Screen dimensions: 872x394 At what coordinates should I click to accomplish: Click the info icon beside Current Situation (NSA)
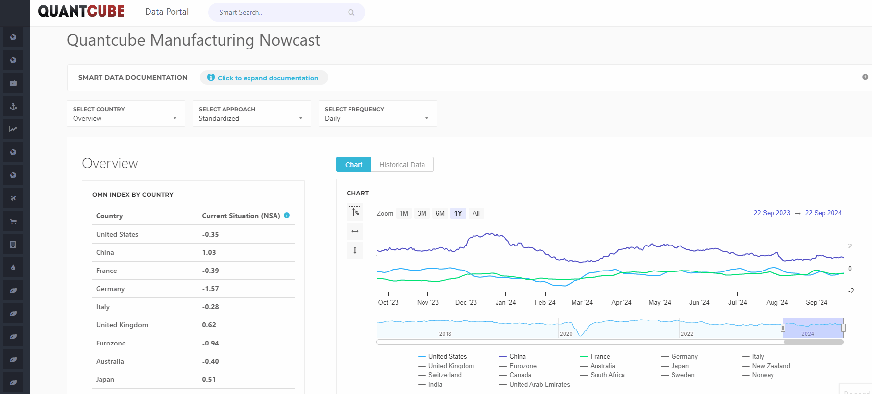coord(287,215)
